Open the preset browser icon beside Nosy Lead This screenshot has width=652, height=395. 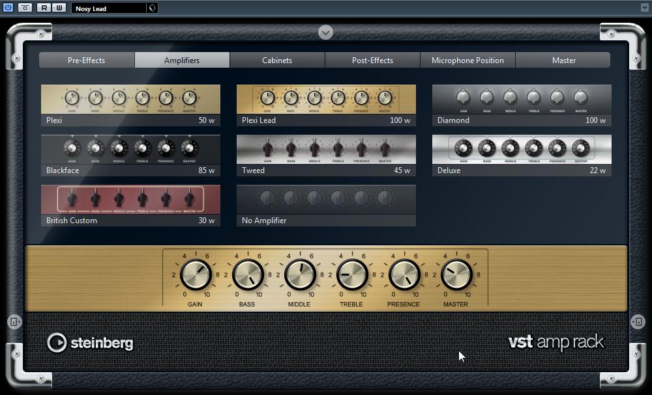(x=152, y=8)
